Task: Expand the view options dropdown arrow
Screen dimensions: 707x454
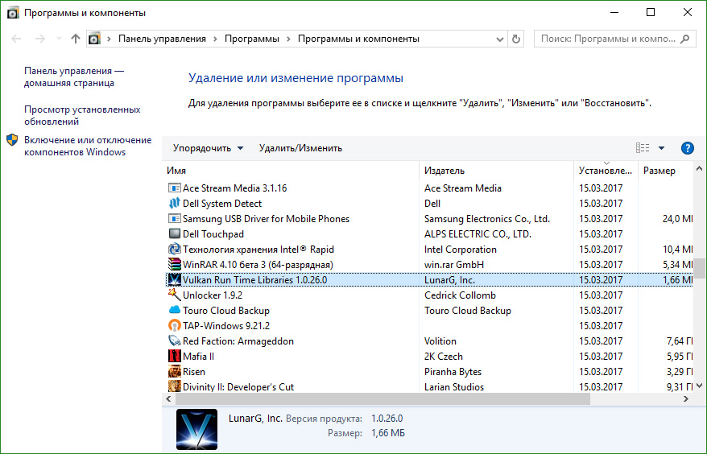Action: 661,148
